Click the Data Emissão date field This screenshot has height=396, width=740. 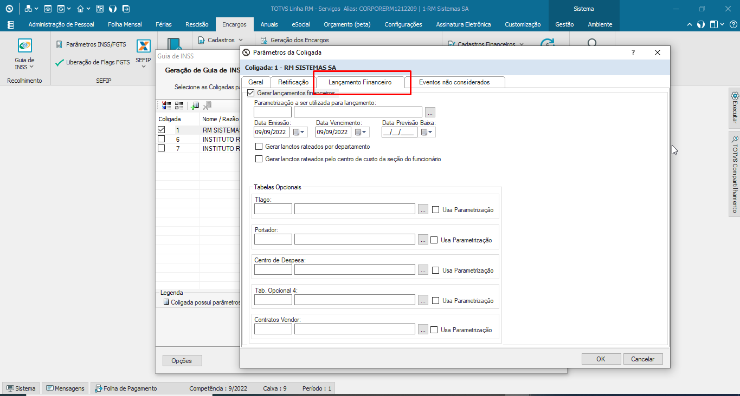pos(272,132)
